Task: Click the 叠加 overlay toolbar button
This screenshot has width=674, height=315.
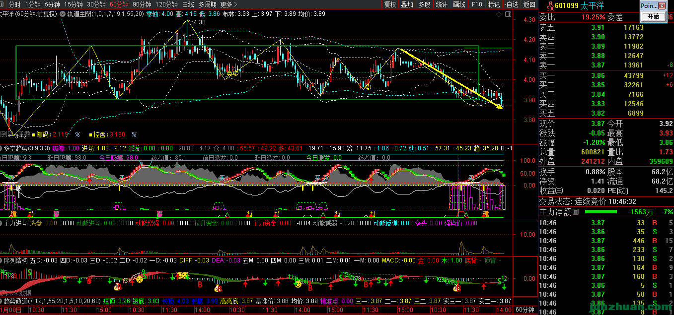Action: [407, 4]
